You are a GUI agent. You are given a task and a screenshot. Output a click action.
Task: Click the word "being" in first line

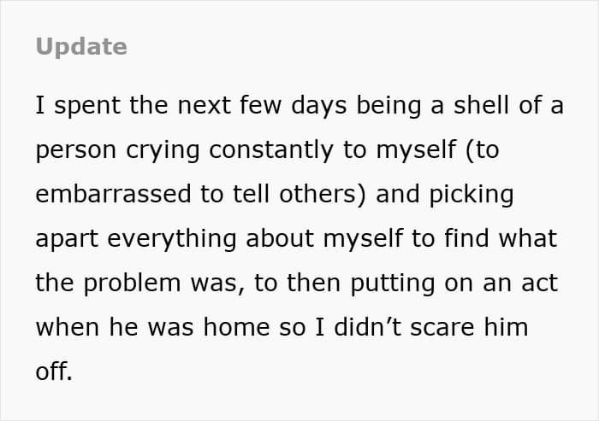point(388,106)
